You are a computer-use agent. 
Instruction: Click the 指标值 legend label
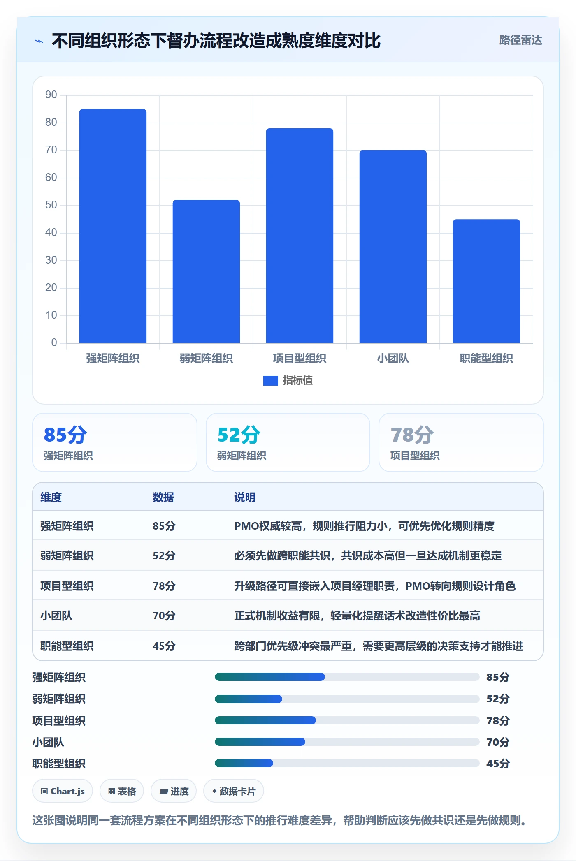[x=298, y=381]
